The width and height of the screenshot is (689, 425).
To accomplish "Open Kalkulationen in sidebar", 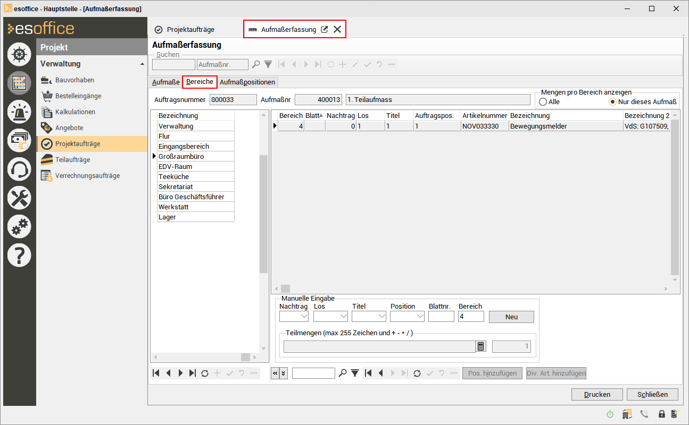I will pyautogui.click(x=75, y=112).
